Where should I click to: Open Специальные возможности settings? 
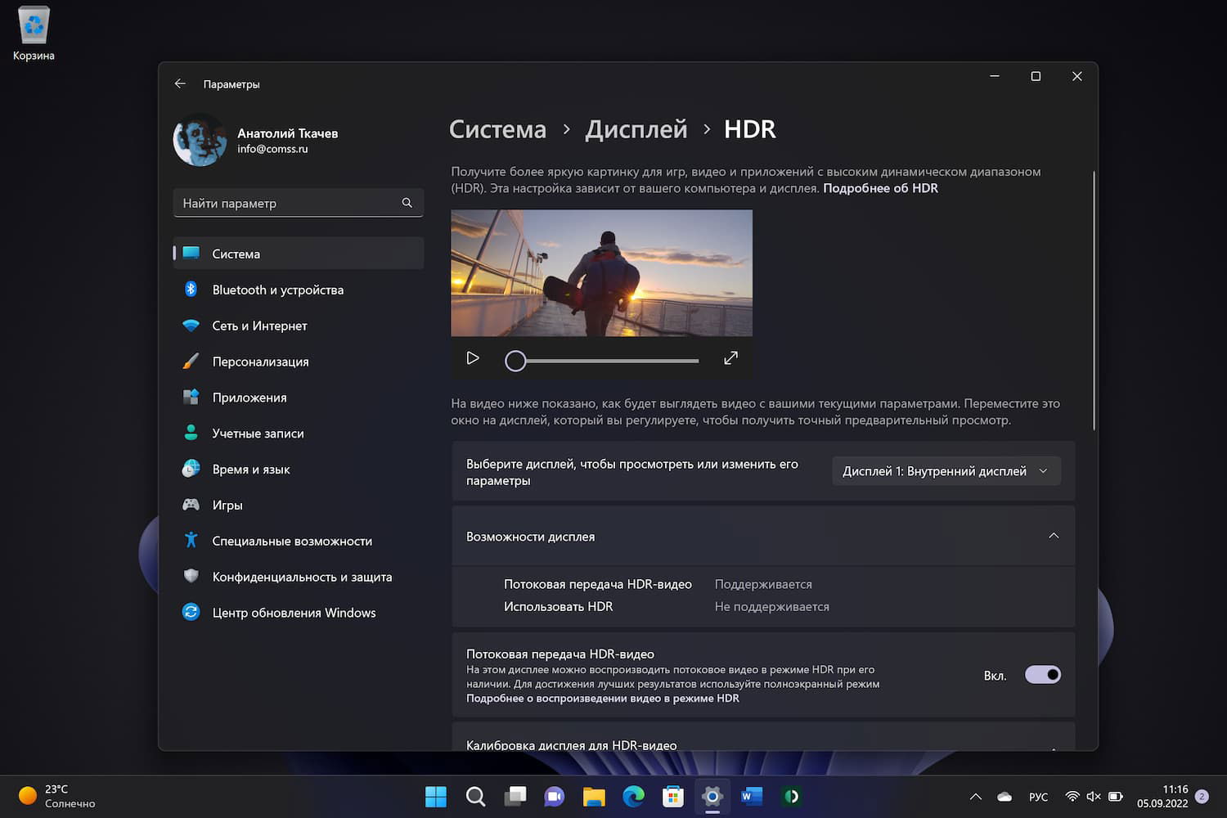click(x=299, y=542)
